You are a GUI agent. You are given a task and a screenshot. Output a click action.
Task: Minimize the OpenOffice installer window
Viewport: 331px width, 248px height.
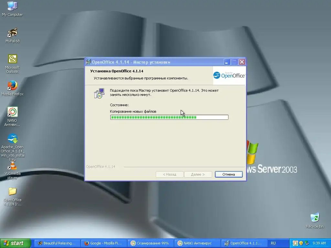[x=227, y=62]
